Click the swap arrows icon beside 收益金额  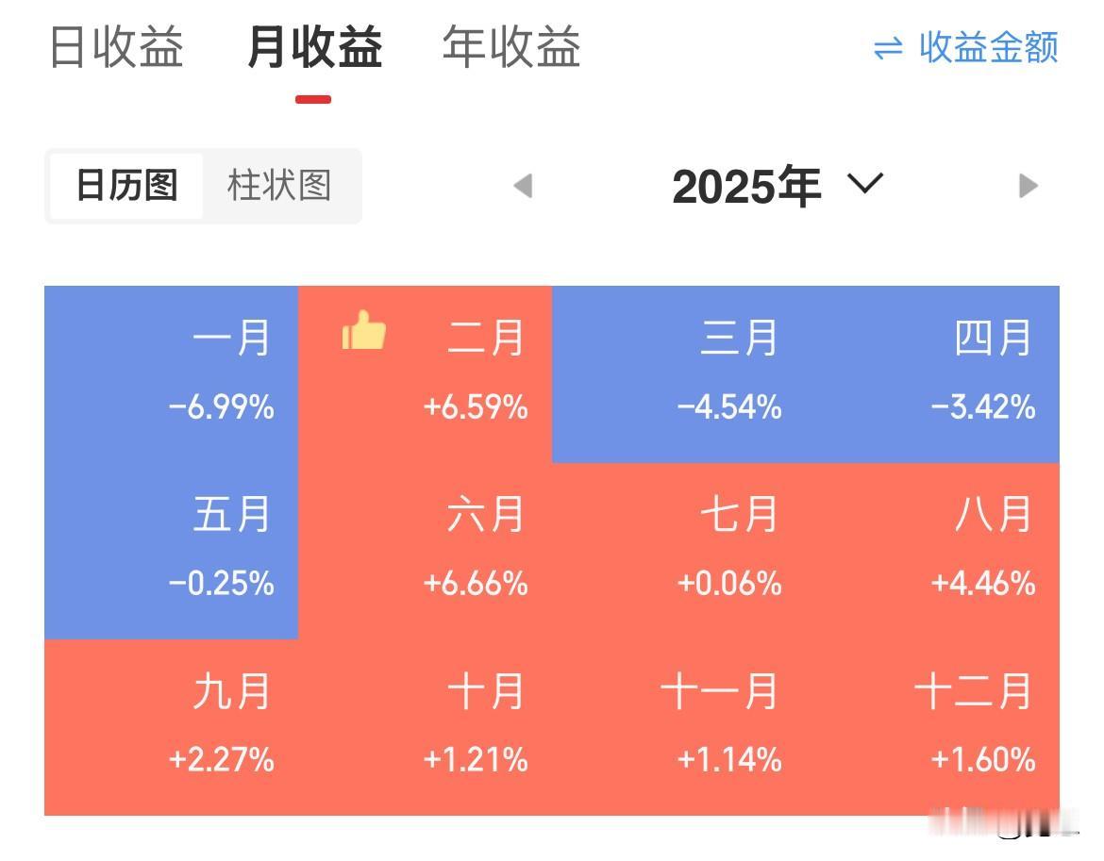pyautogui.click(x=888, y=48)
